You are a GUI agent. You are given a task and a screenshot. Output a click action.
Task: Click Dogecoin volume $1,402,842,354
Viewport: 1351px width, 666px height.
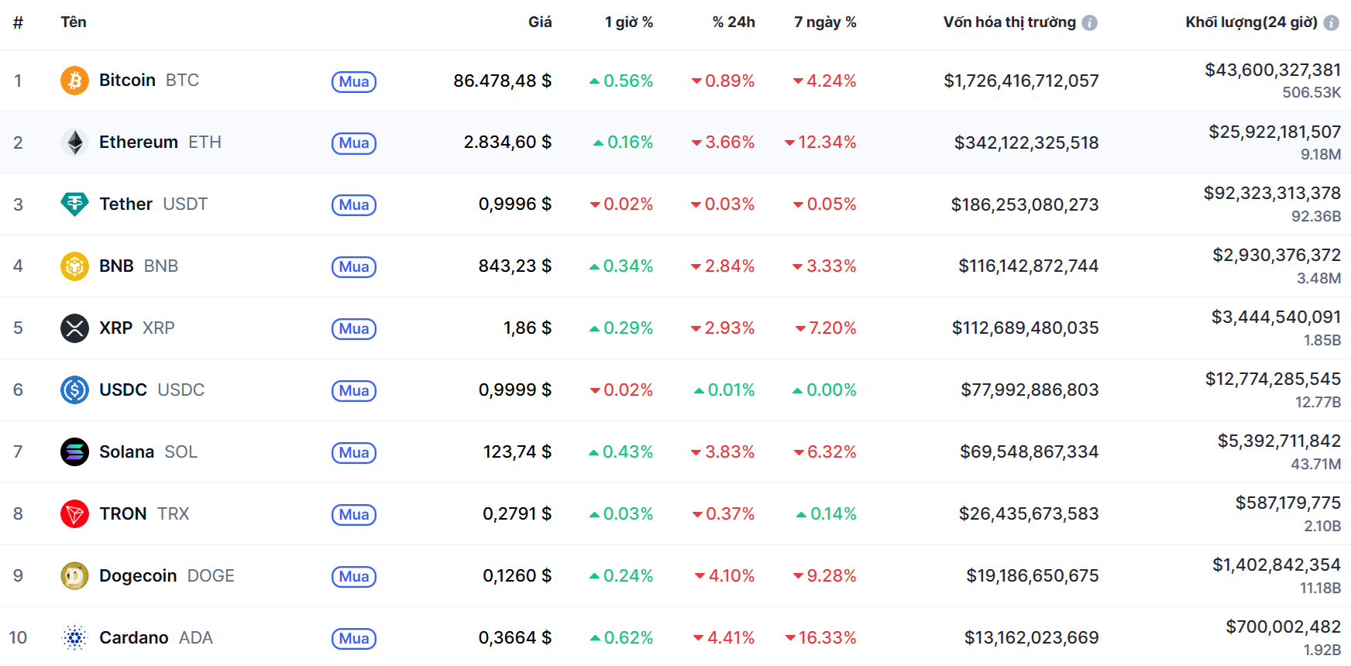1277,565
